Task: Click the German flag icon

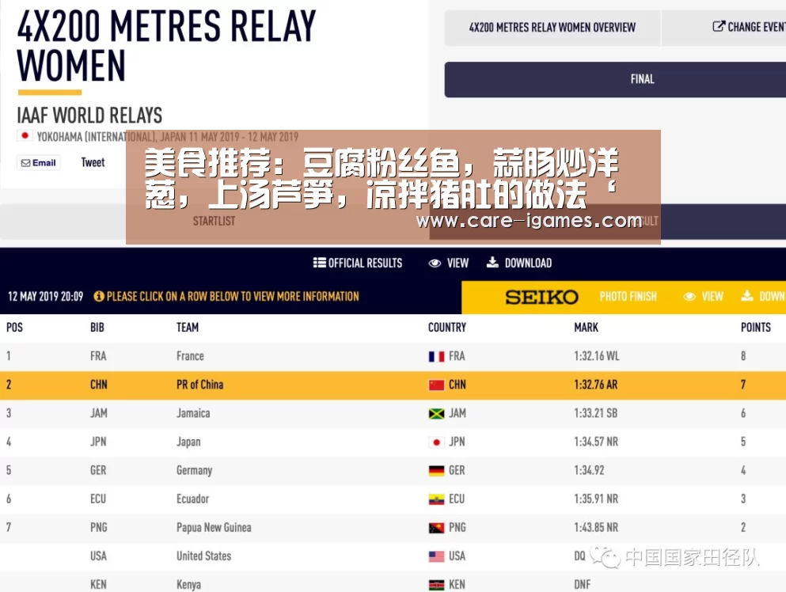Action: pyautogui.click(x=436, y=471)
